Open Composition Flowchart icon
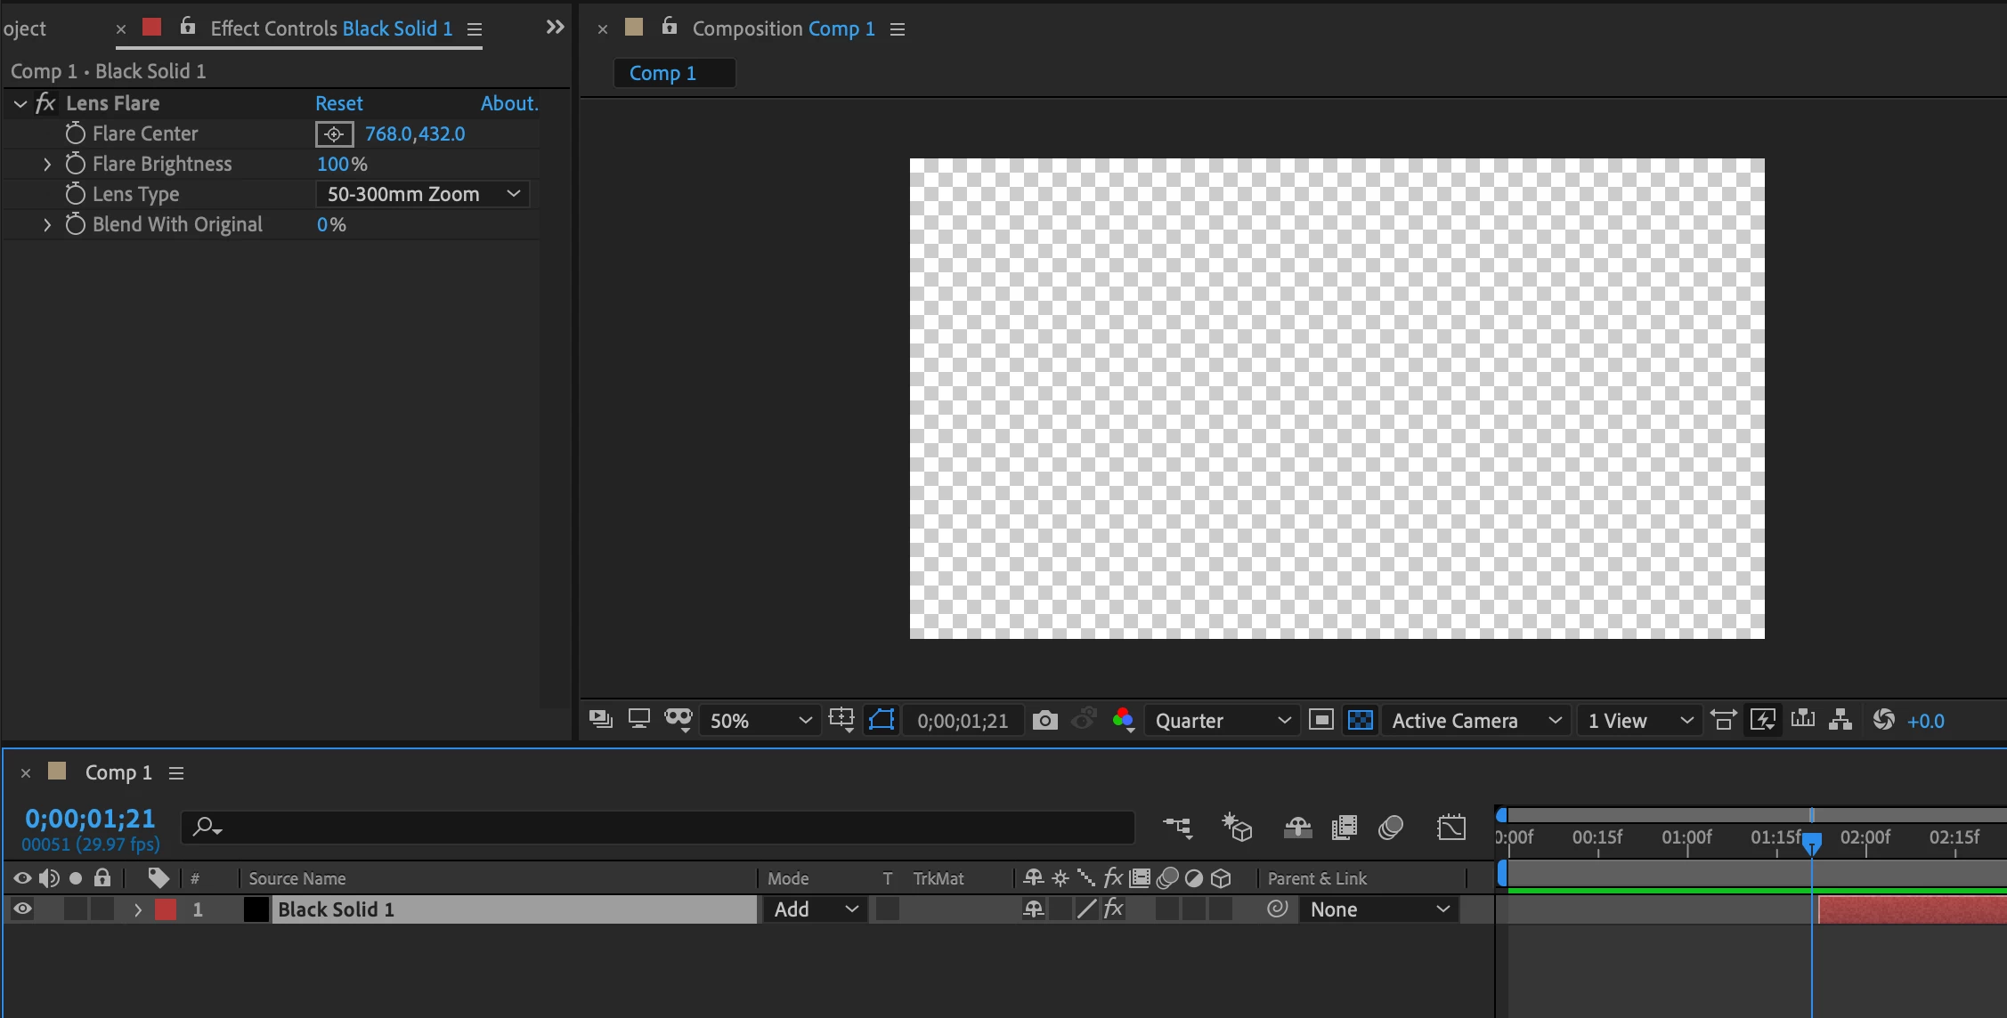The height and width of the screenshot is (1018, 2007). click(1840, 719)
